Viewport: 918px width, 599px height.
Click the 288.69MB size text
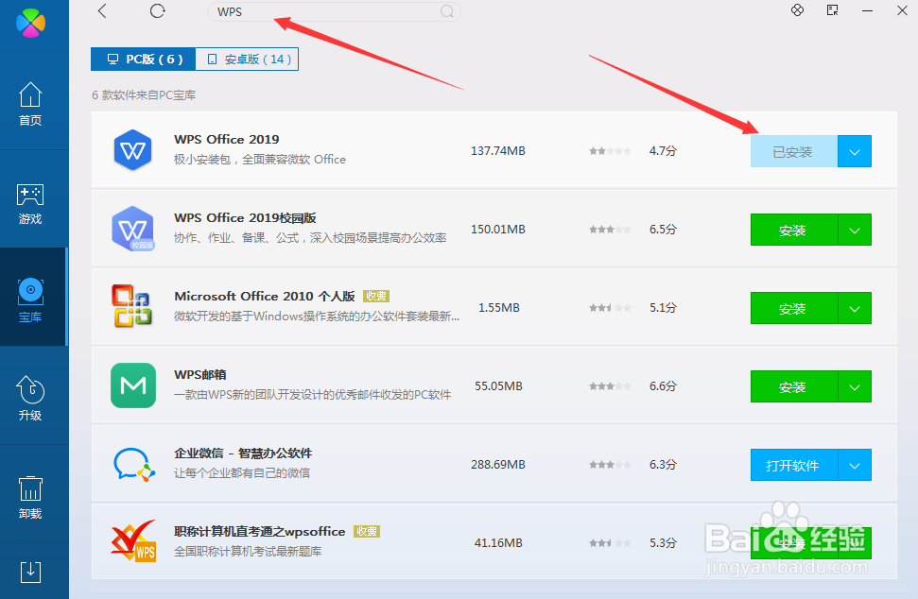498,465
